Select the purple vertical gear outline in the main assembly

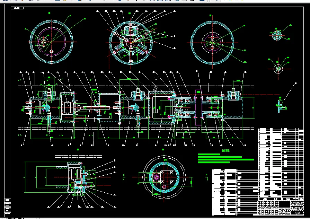click(198, 107)
